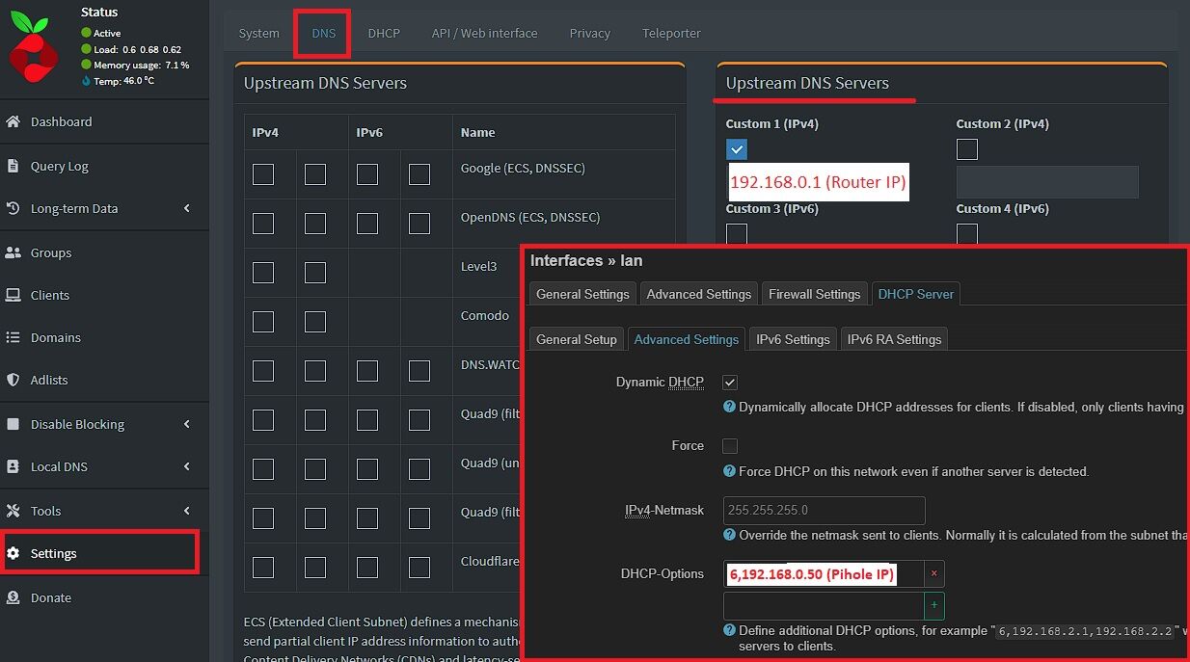
Task: Click the Donate icon in sidebar
Action: point(14,597)
